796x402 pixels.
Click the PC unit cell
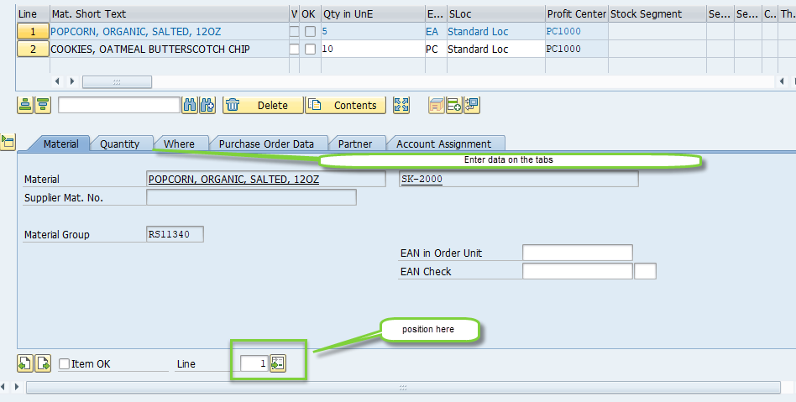[x=436, y=50]
